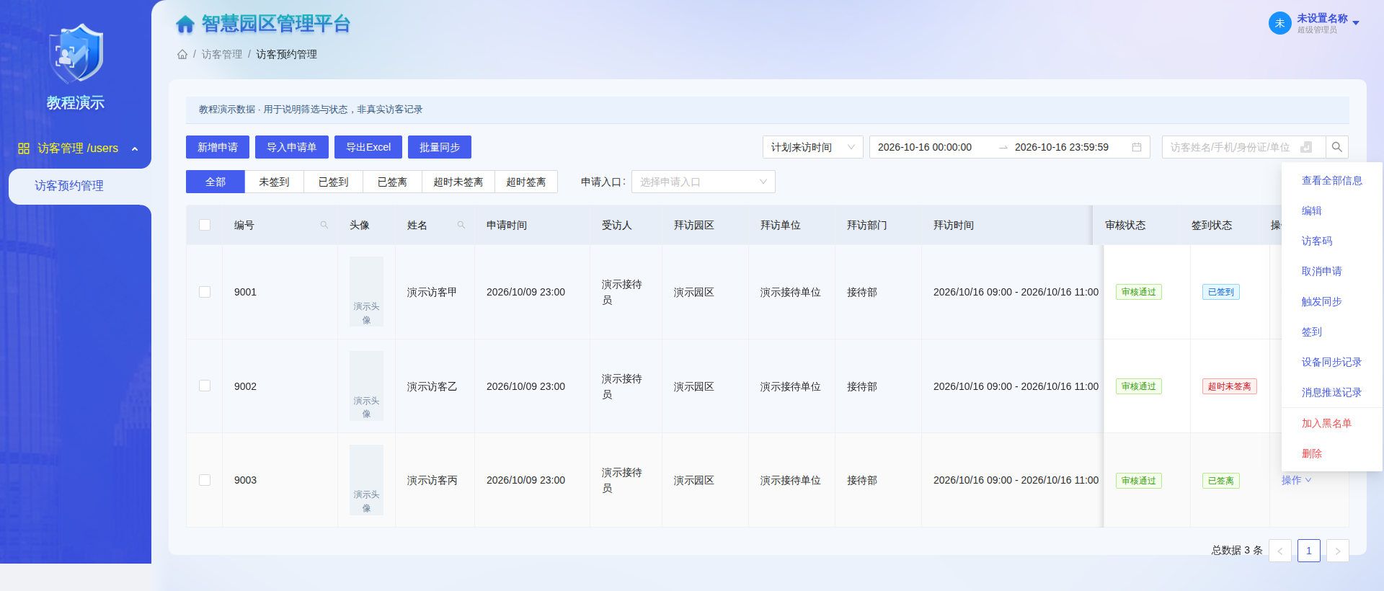Choose 加入黑名单 from the action menu
The width and height of the screenshot is (1384, 591).
coord(1332,424)
